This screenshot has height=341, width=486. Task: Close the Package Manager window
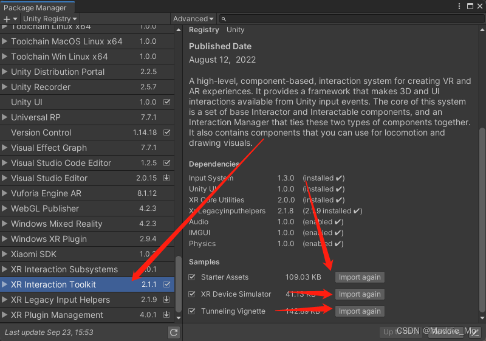click(x=480, y=6)
